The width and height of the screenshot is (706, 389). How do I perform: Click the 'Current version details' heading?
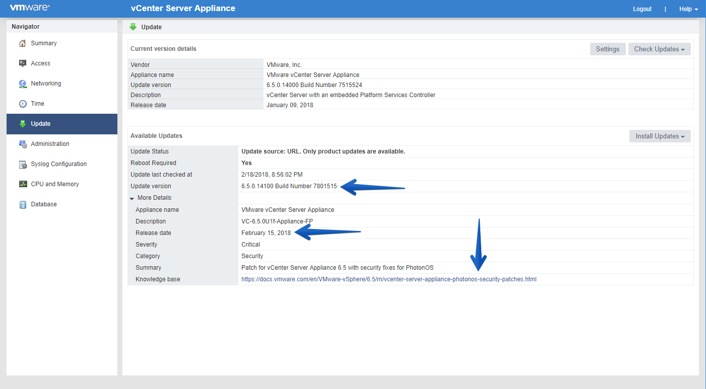click(x=163, y=49)
